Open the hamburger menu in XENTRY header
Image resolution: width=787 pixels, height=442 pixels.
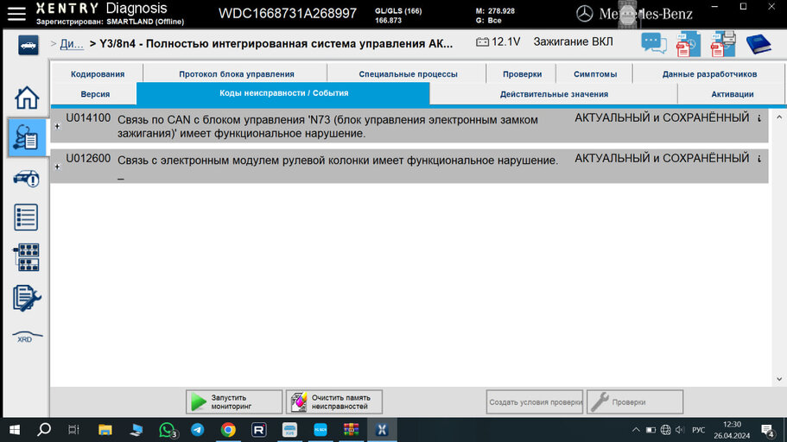(x=16, y=14)
